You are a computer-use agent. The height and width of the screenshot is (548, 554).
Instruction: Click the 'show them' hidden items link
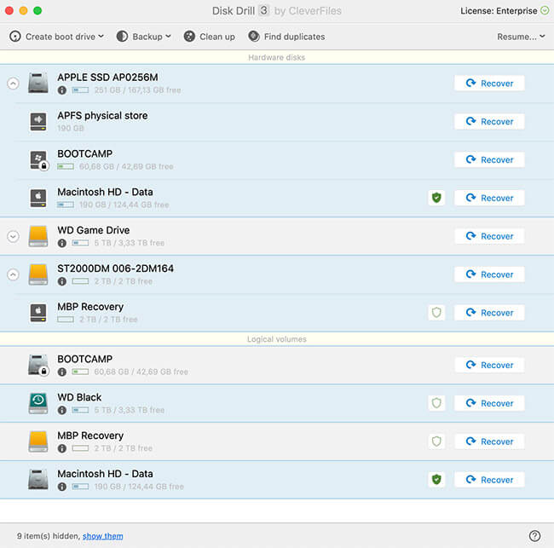point(103,536)
